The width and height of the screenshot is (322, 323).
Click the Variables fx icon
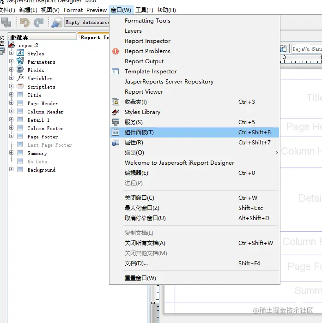[20, 78]
